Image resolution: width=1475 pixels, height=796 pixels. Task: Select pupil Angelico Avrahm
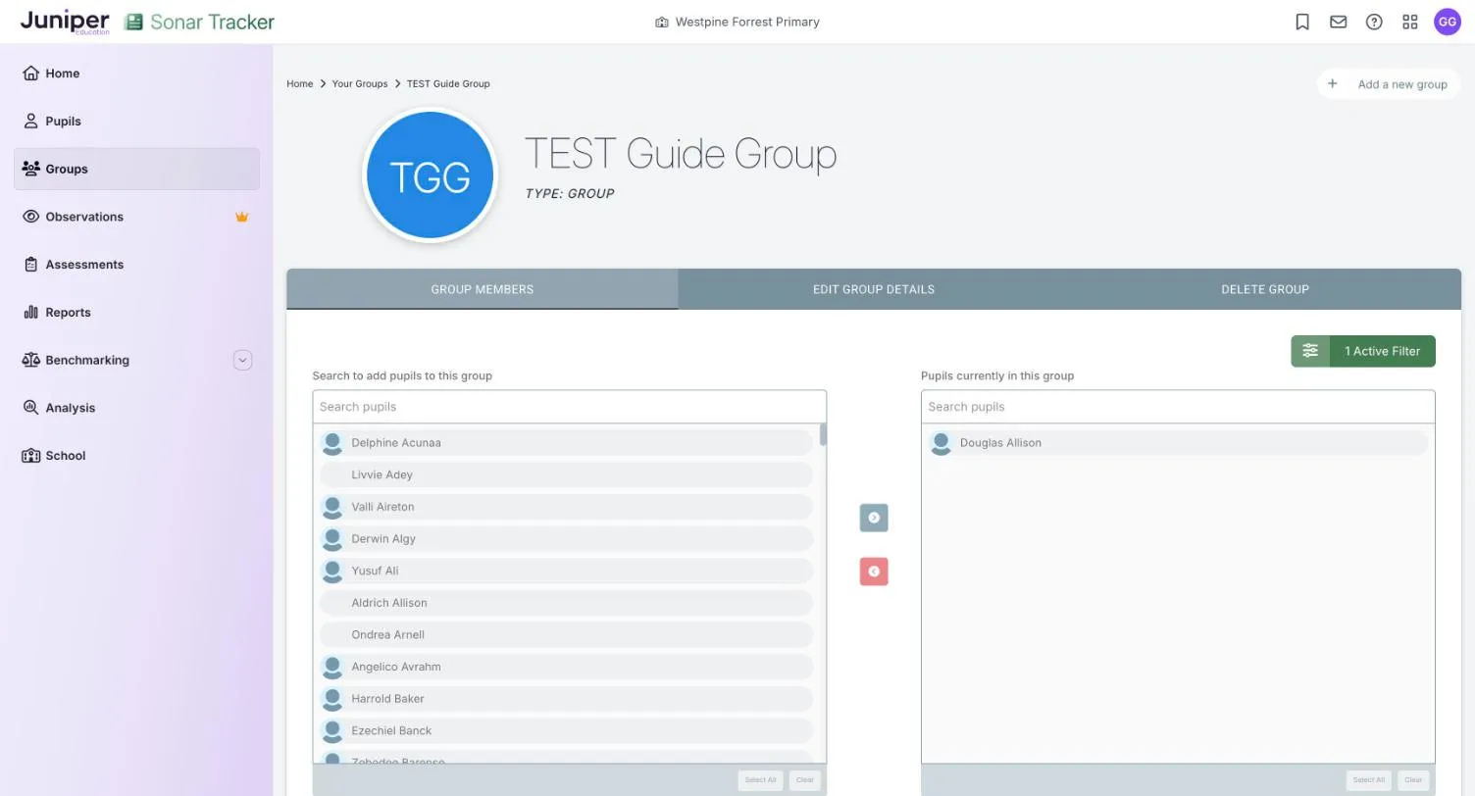click(566, 667)
